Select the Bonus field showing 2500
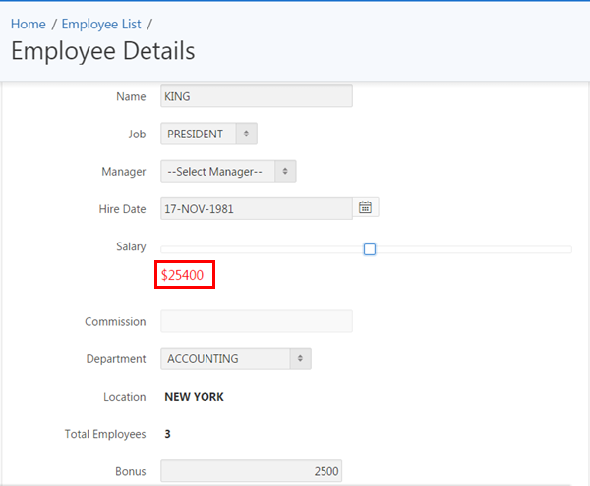This screenshot has width=590, height=486. [251, 472]
